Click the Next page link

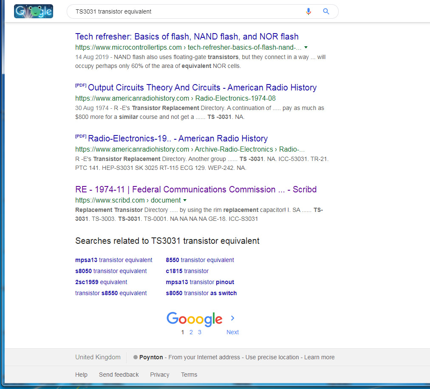tap(232, 332)
